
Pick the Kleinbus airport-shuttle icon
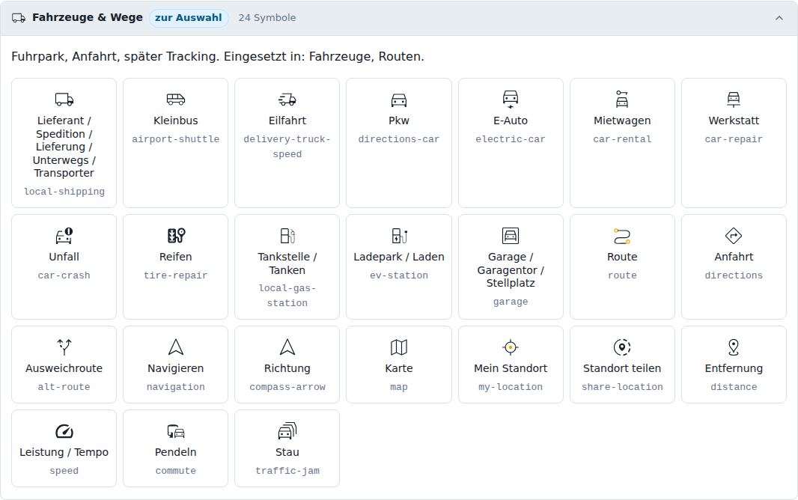pos(176,100)
